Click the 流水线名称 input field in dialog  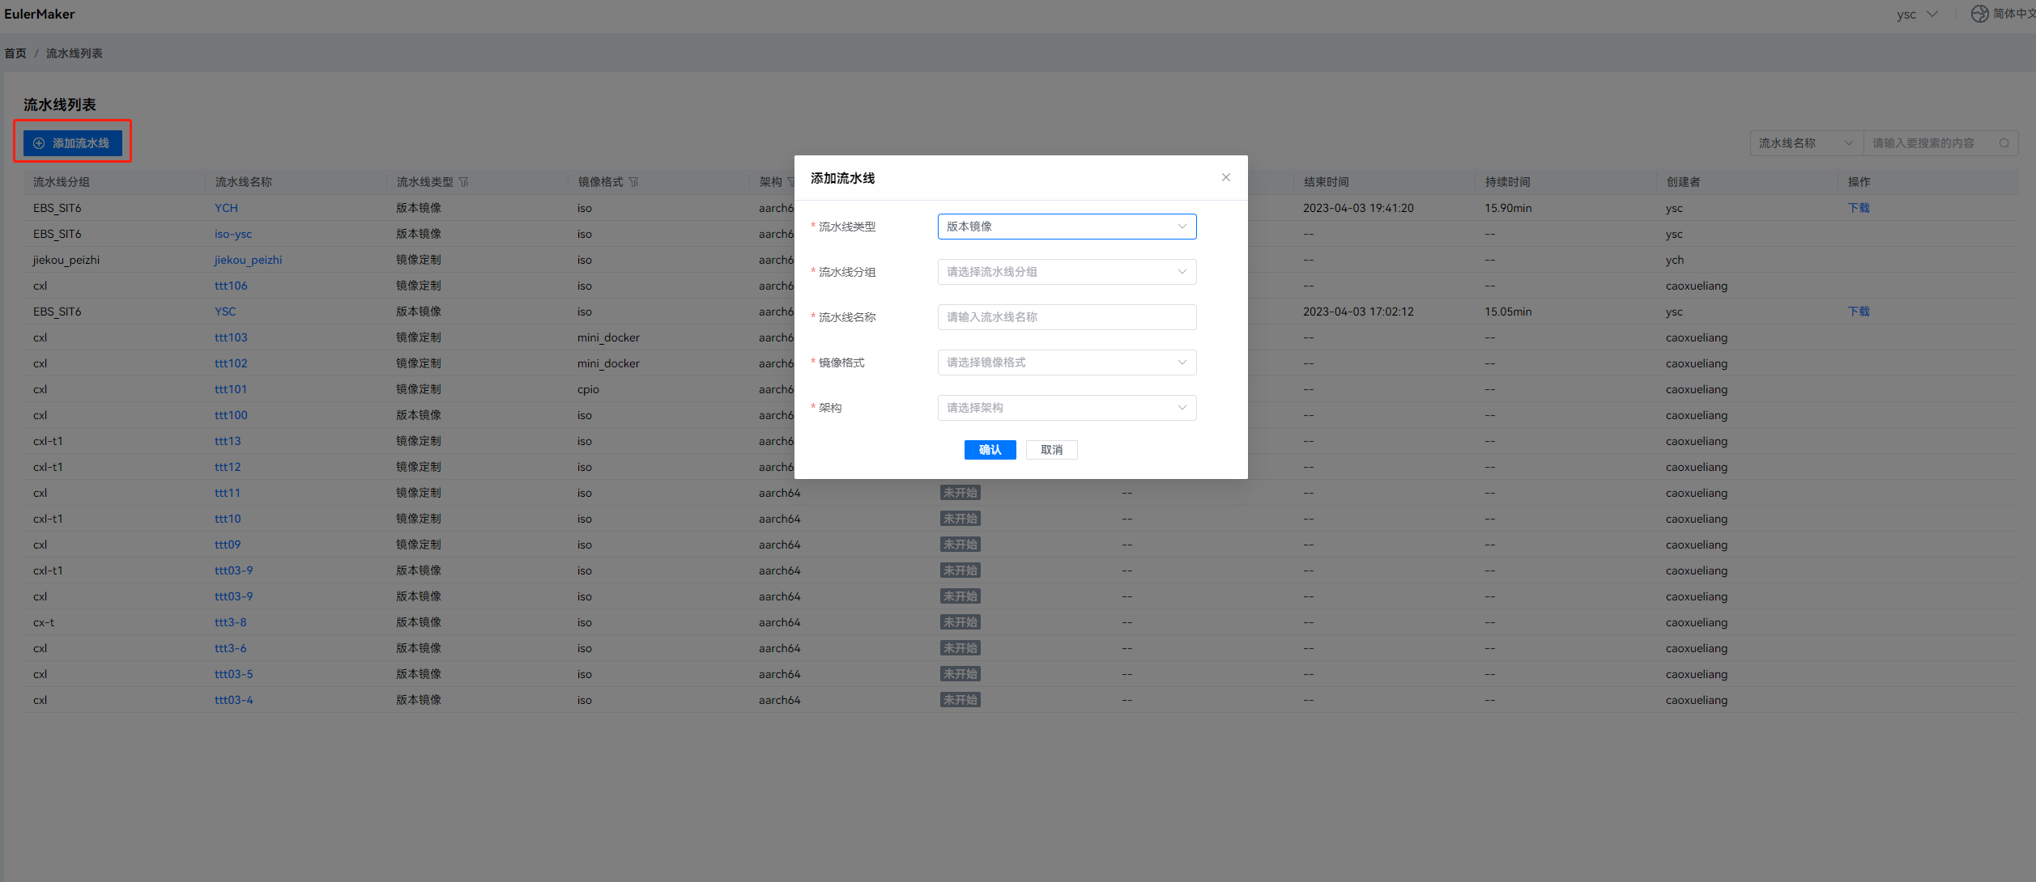pos(1066,317)
